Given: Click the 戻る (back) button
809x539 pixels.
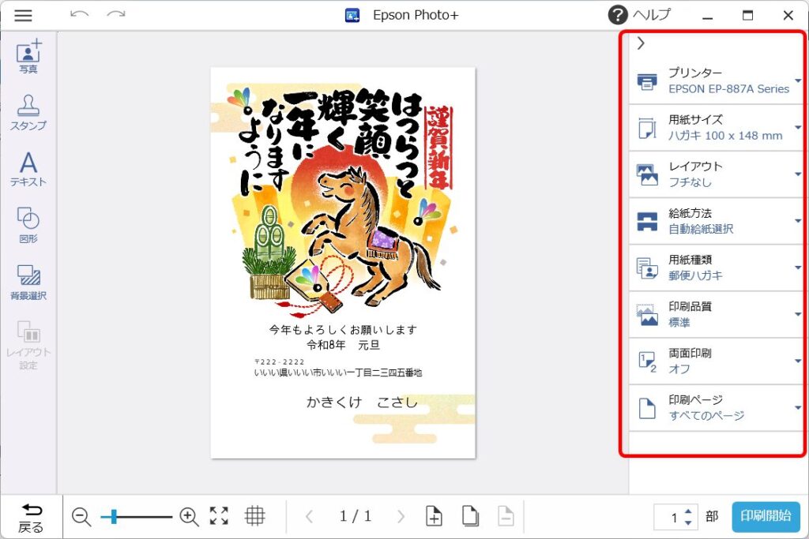Looking at the screenshot, I should pos(32,516).
